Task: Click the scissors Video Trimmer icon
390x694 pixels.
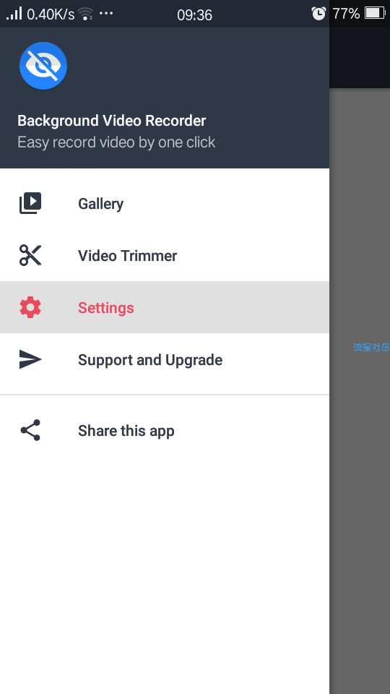Action: point(30,255)
